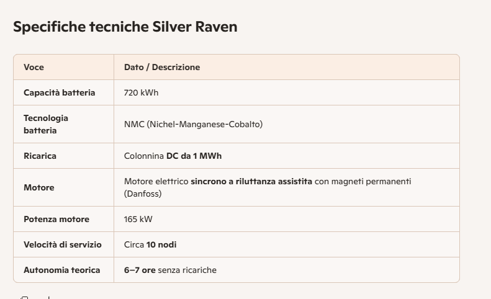Select the 'Potenza motore' row label
491x299 pixels.
pyautogui.click(x=56, y=219)
